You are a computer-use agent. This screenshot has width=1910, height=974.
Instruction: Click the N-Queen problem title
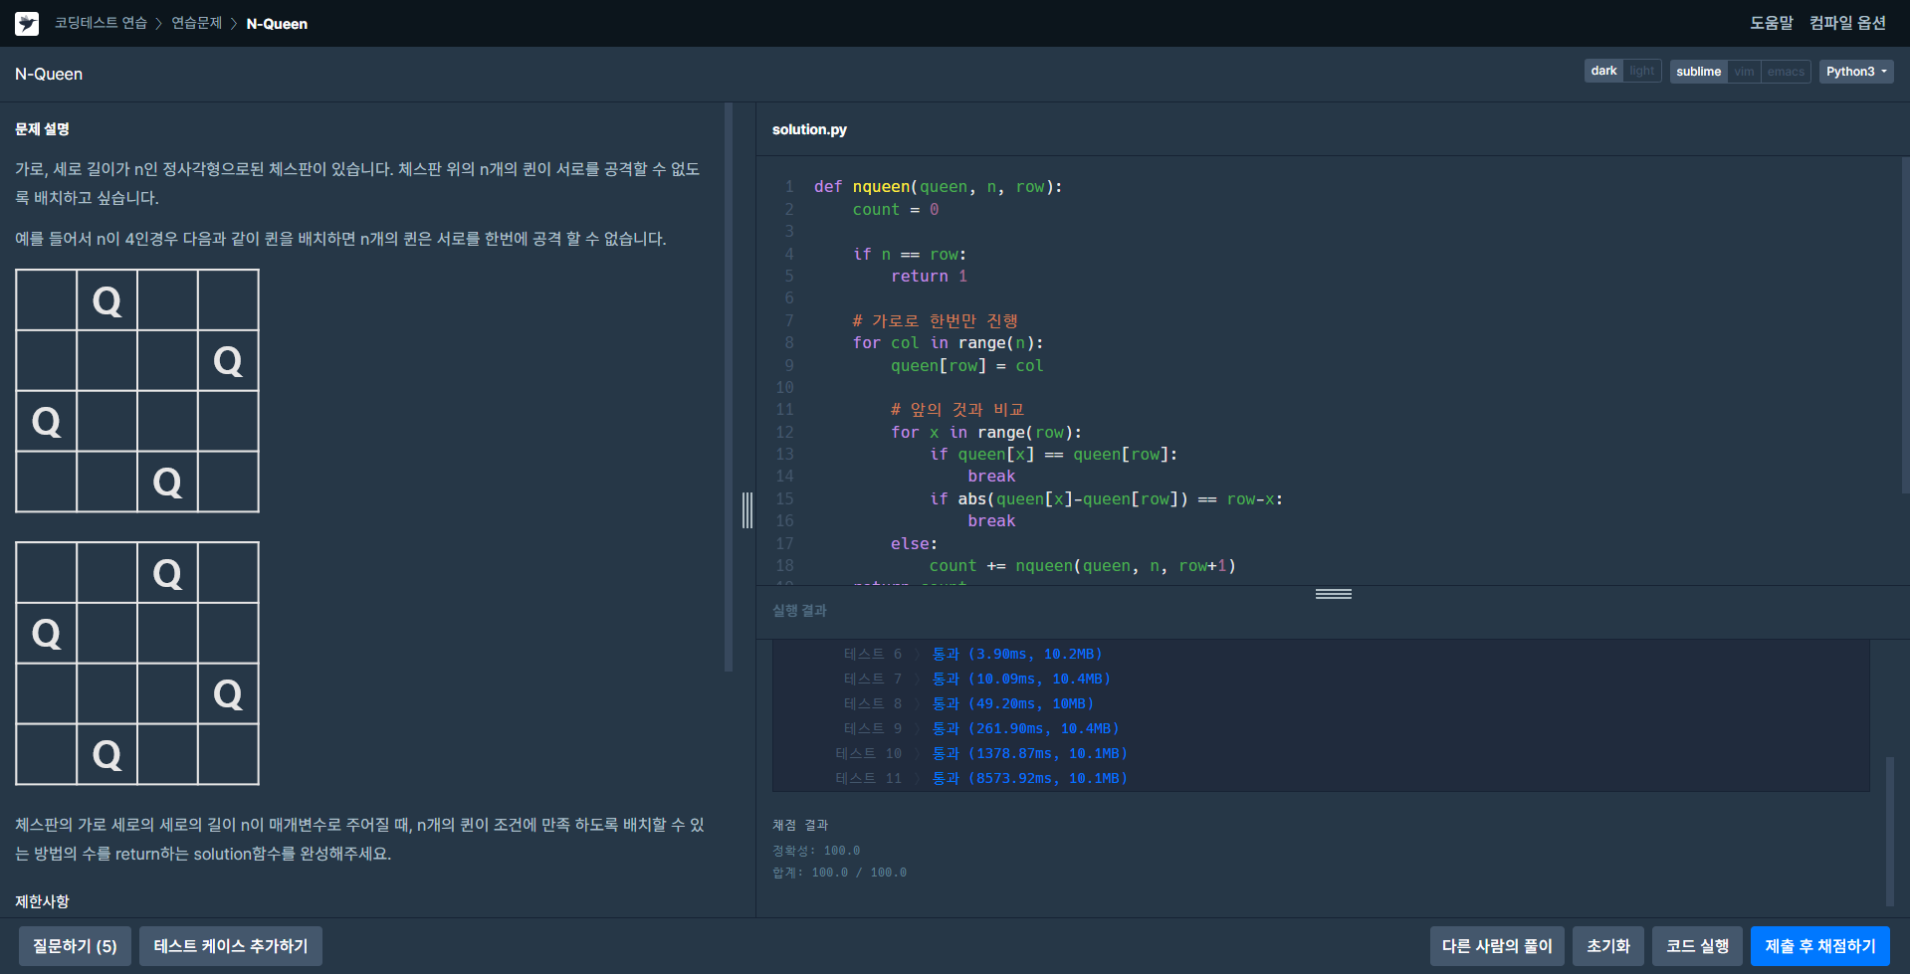pyautogui.click(x=49, y=75)
